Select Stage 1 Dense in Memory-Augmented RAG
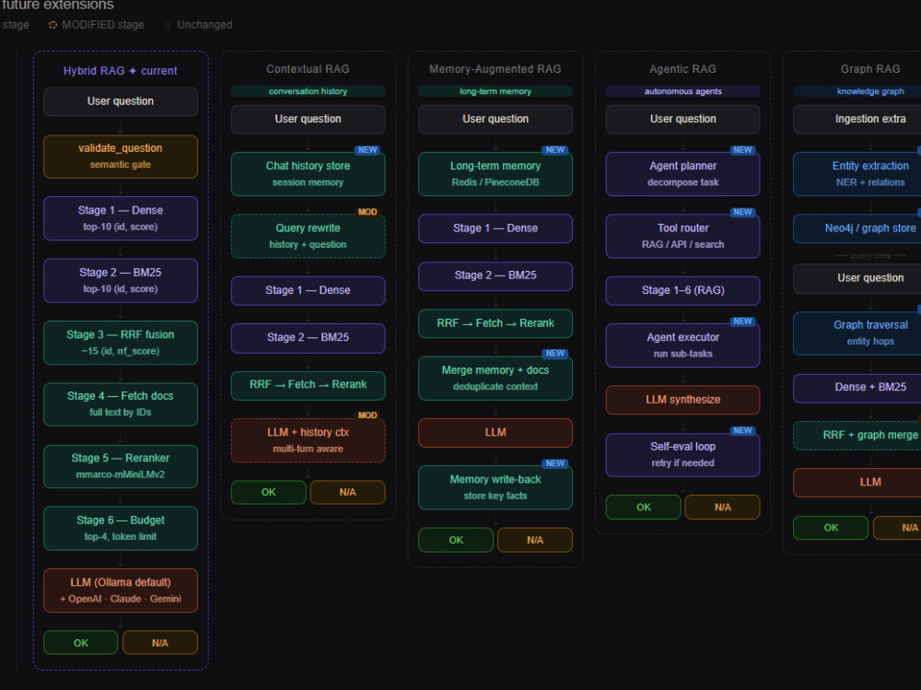 tap(495, 228)
